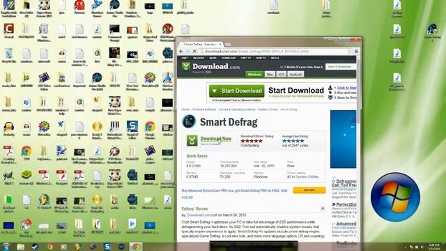The height and width of the screenshot is (251, 446).
Task: Bookmark this page with the star icon
Action: click(x=350, y=51)
